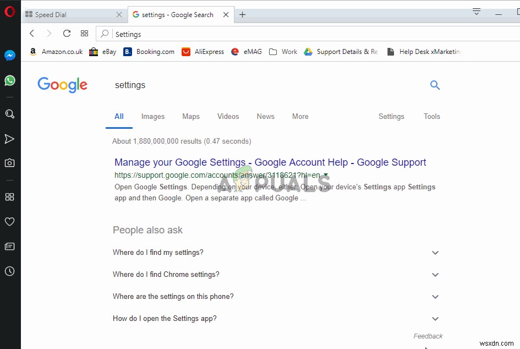Open bookmarks heart icon in sidebar
Viewport: 520px width, 349px height.
10,222
